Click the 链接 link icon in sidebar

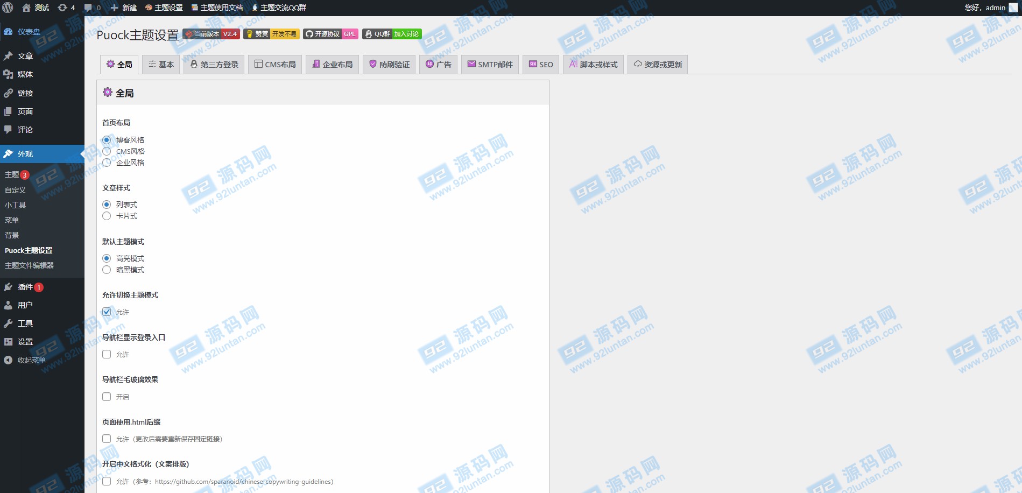click(8, 93)
